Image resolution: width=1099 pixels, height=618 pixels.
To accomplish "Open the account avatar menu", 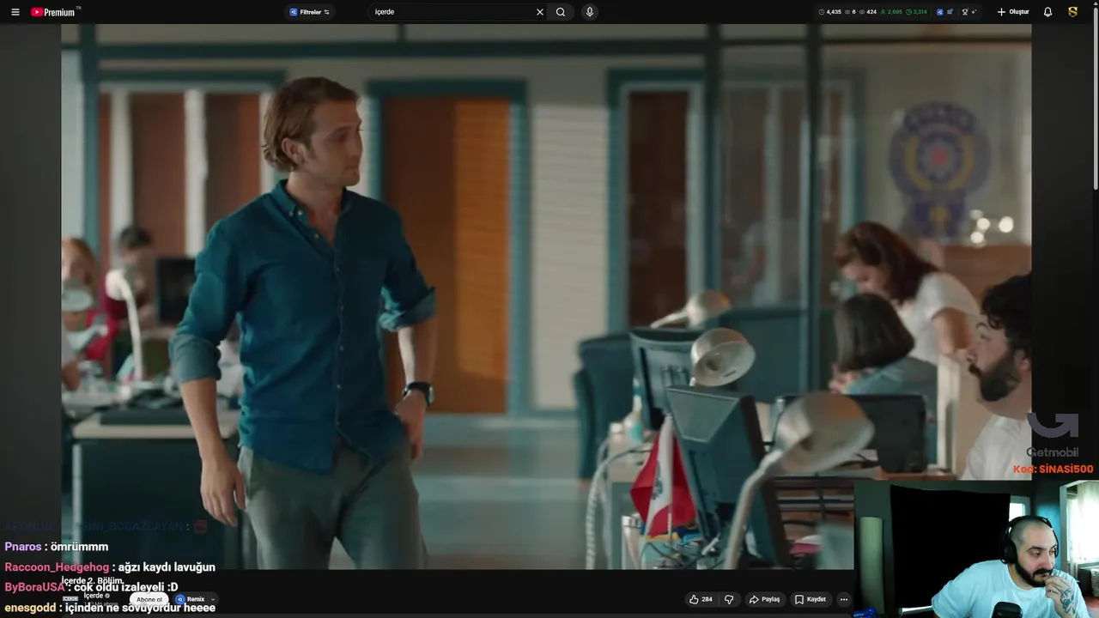I will point(1073,12).
